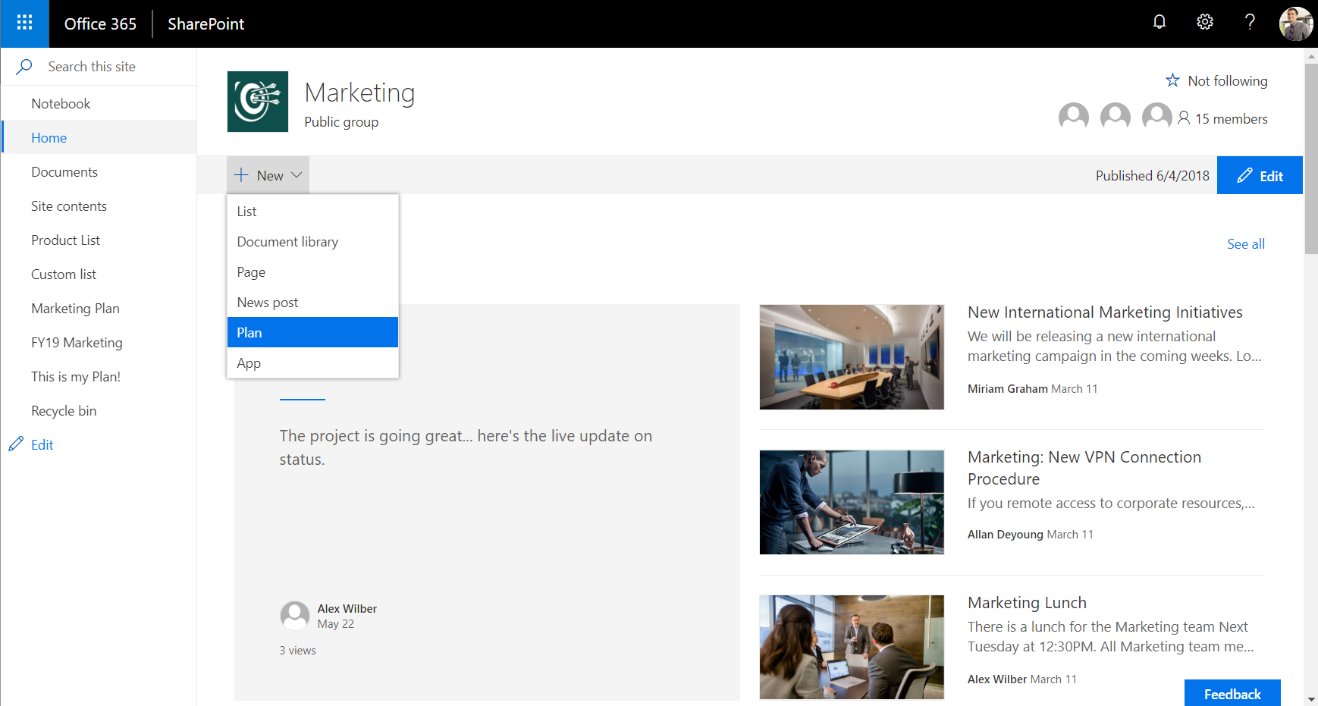Screen dimensions: 1318x706
Task: Collapse the New dropdown chevron
Action: (297, 174)
